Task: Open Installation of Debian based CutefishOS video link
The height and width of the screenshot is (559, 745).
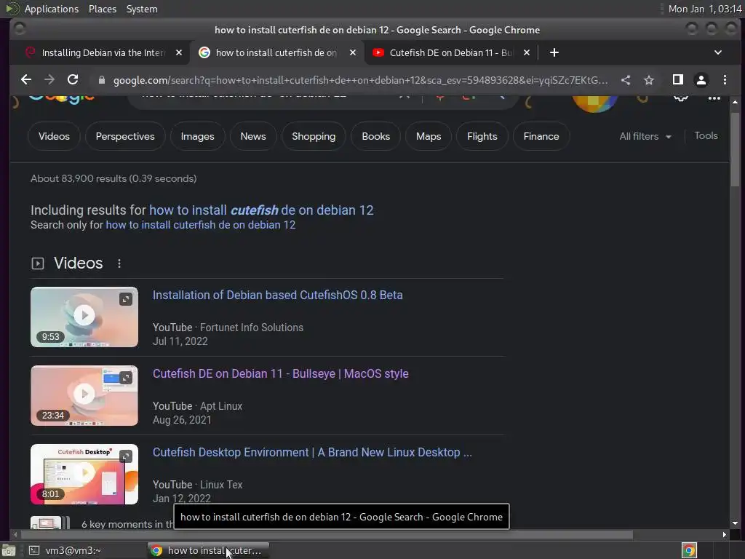Action: (277, 296)
